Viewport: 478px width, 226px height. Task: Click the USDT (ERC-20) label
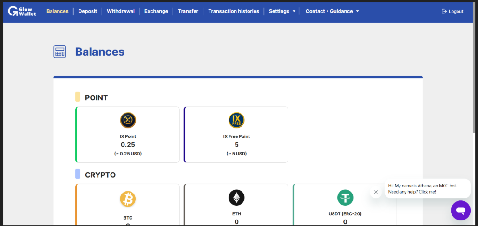(x=345, y=214)
